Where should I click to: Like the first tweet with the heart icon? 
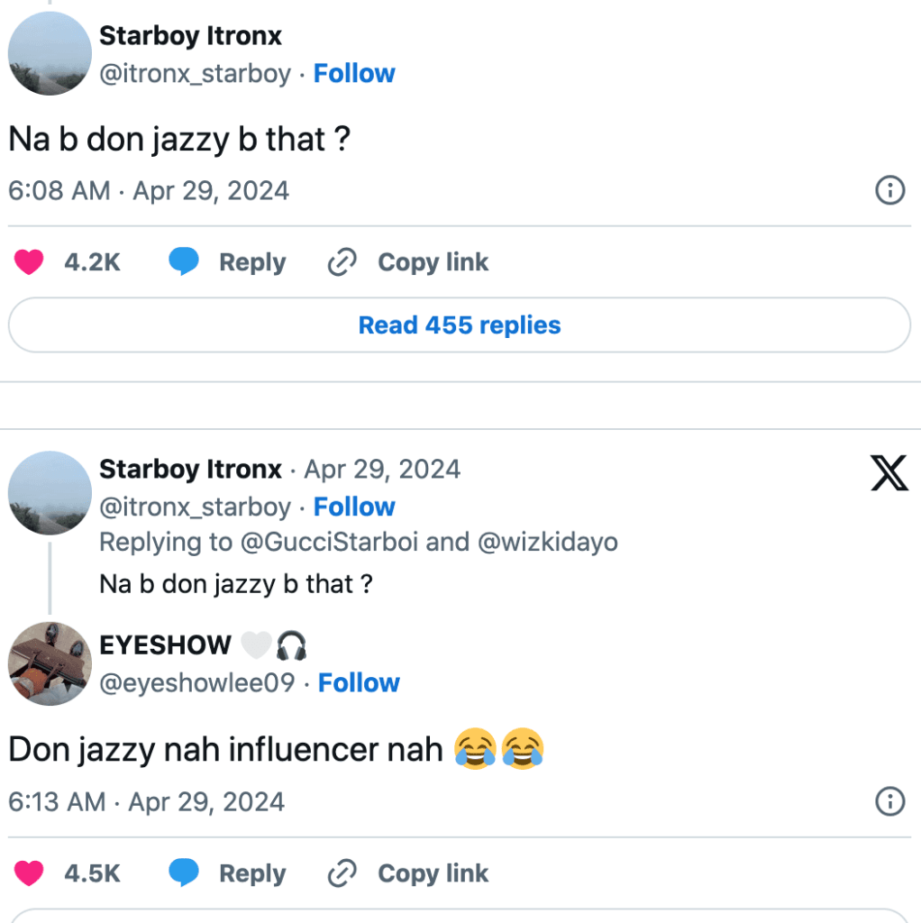[30, 262]
